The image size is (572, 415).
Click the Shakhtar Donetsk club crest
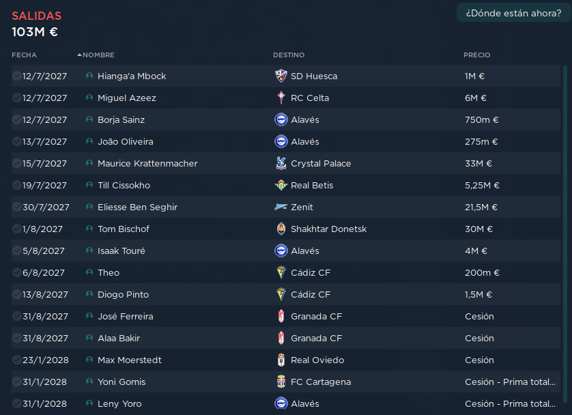pos(281,229)
